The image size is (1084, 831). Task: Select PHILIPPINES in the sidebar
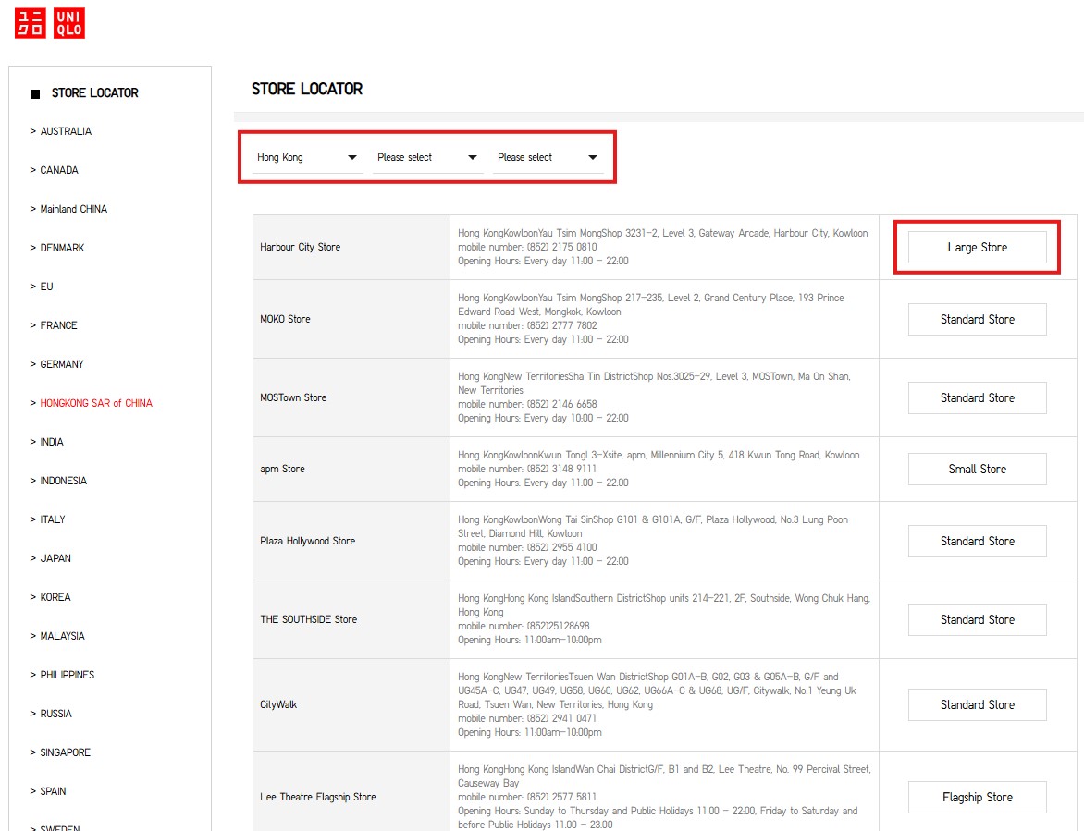coord(68,675)
